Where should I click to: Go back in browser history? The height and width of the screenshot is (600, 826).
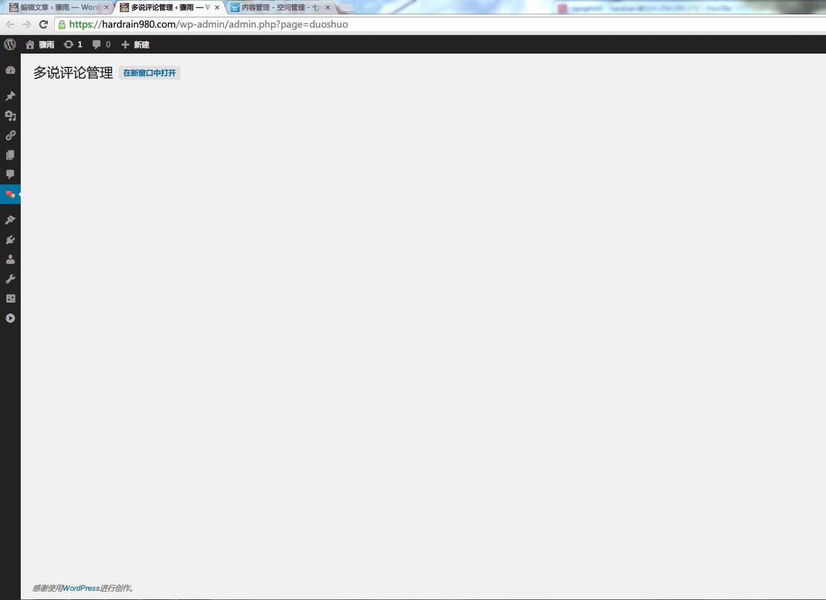pos(10,24)
